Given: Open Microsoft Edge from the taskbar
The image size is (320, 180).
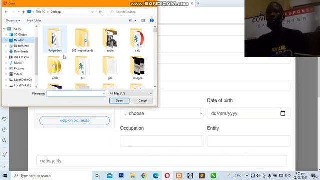Looking at the screenshot, I should tap(156, 175).
